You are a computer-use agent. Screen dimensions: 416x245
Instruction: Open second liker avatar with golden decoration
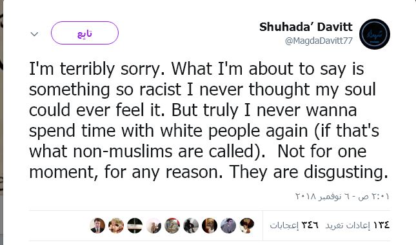tap(116, 226)
